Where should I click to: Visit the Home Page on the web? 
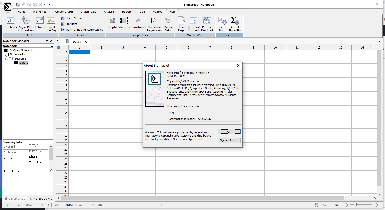pyautogui.click(x=181, y=24)
